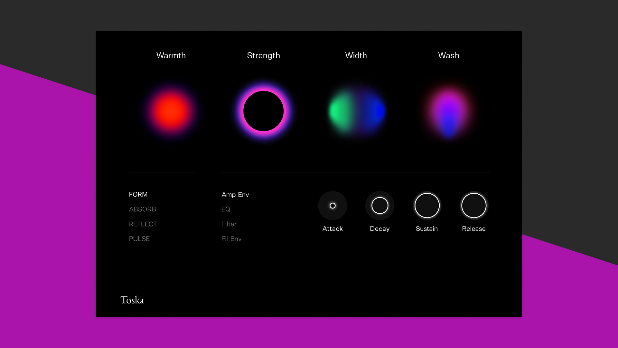The height and width of the screenshot is (348, 618).
Task: Click the Attack knob circle
Action: (332, 206)
